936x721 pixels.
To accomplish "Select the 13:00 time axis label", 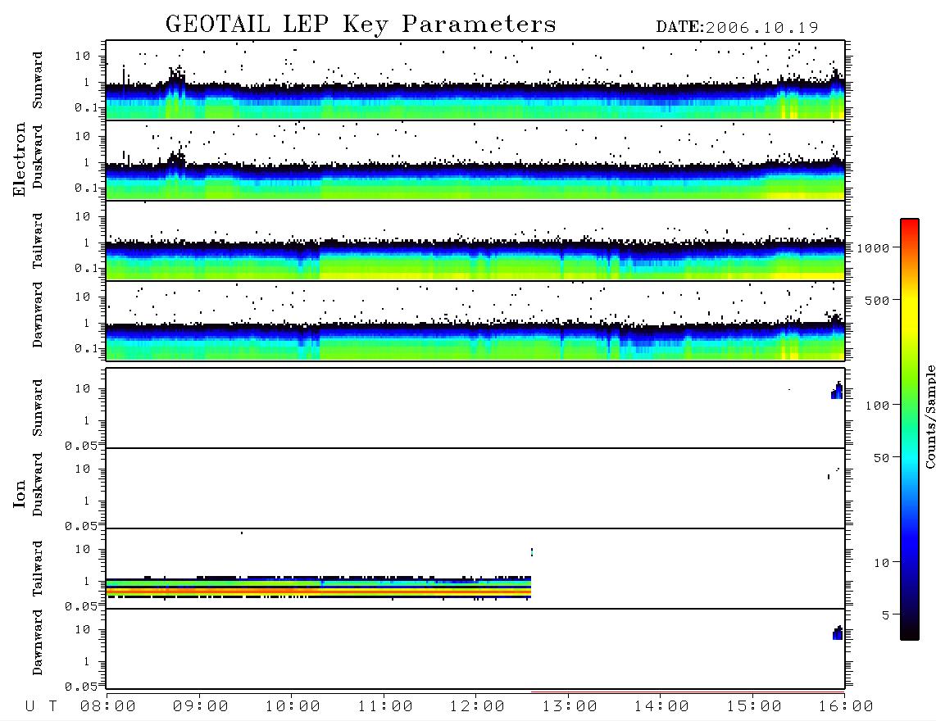I will pos(570,707).
